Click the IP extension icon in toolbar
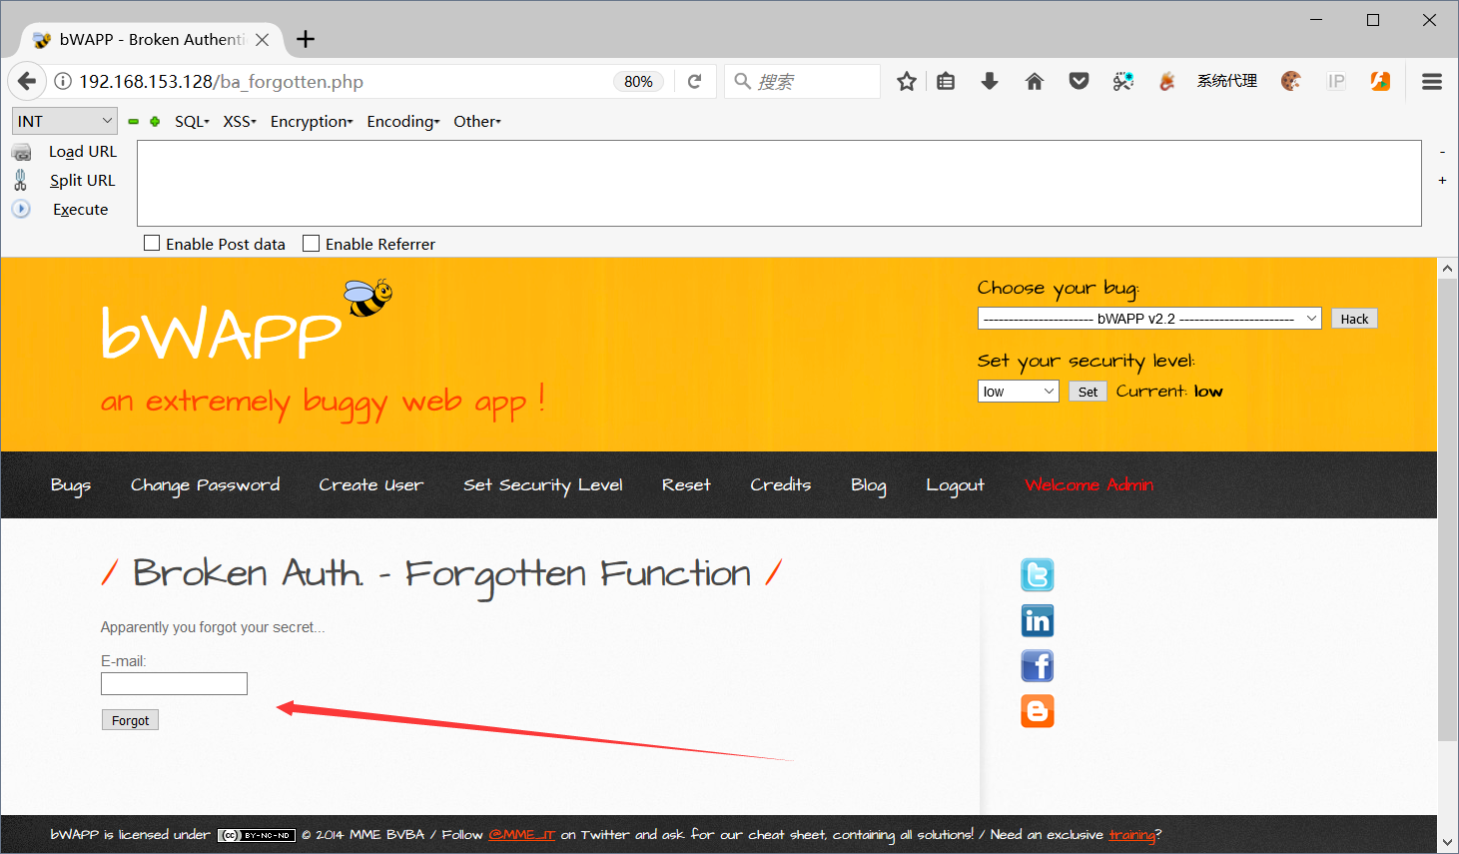Viewport: 1459px width, 854px height. click(x=1336, y=82)
